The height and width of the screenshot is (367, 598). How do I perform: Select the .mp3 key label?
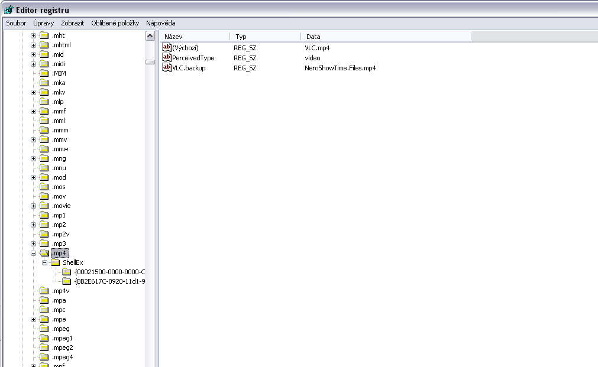(59, 243)
